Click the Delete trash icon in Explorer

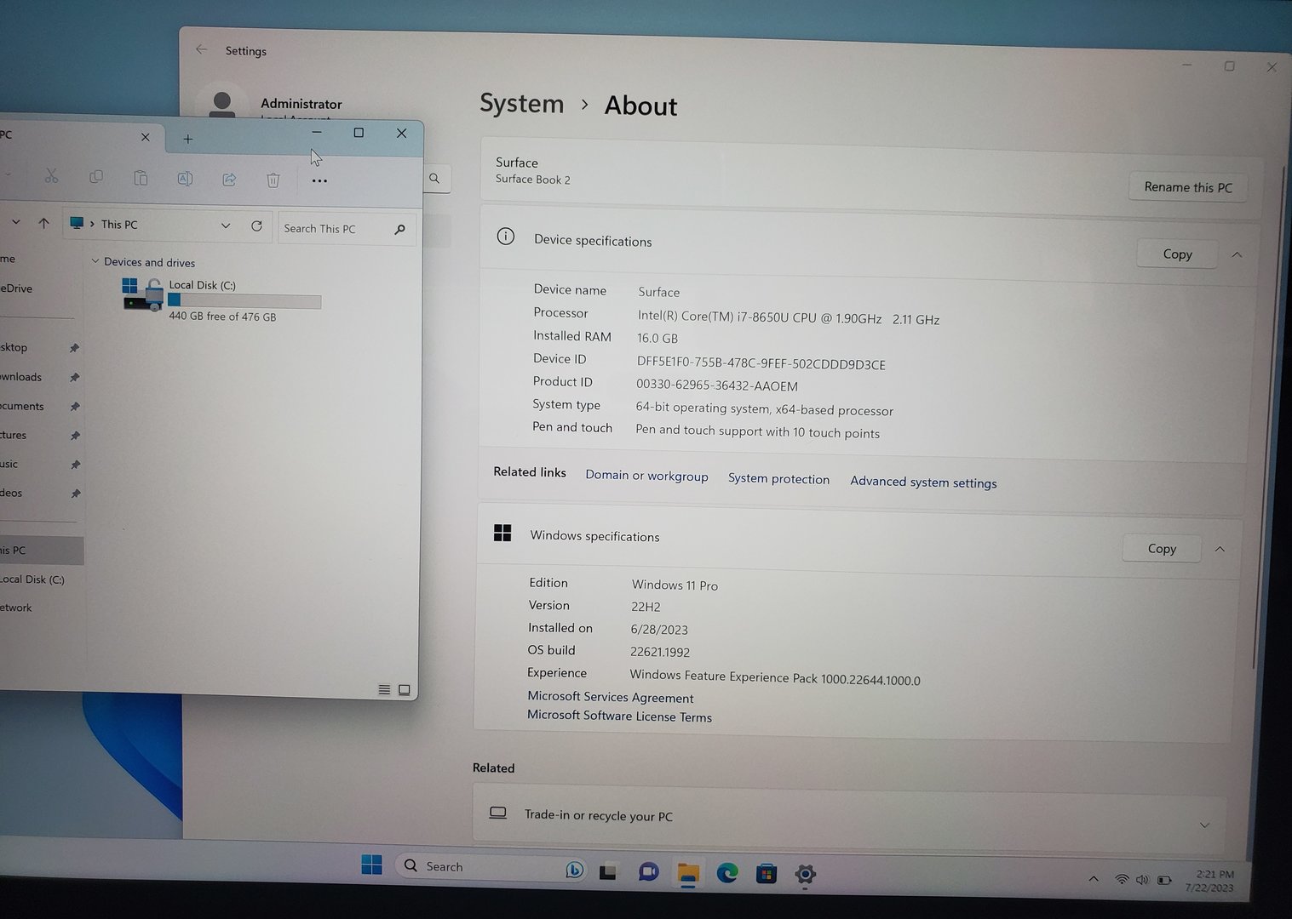pos(273,180)
